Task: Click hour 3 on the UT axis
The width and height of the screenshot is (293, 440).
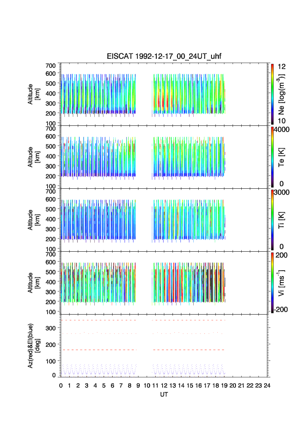Action: (x=87, y=385)
